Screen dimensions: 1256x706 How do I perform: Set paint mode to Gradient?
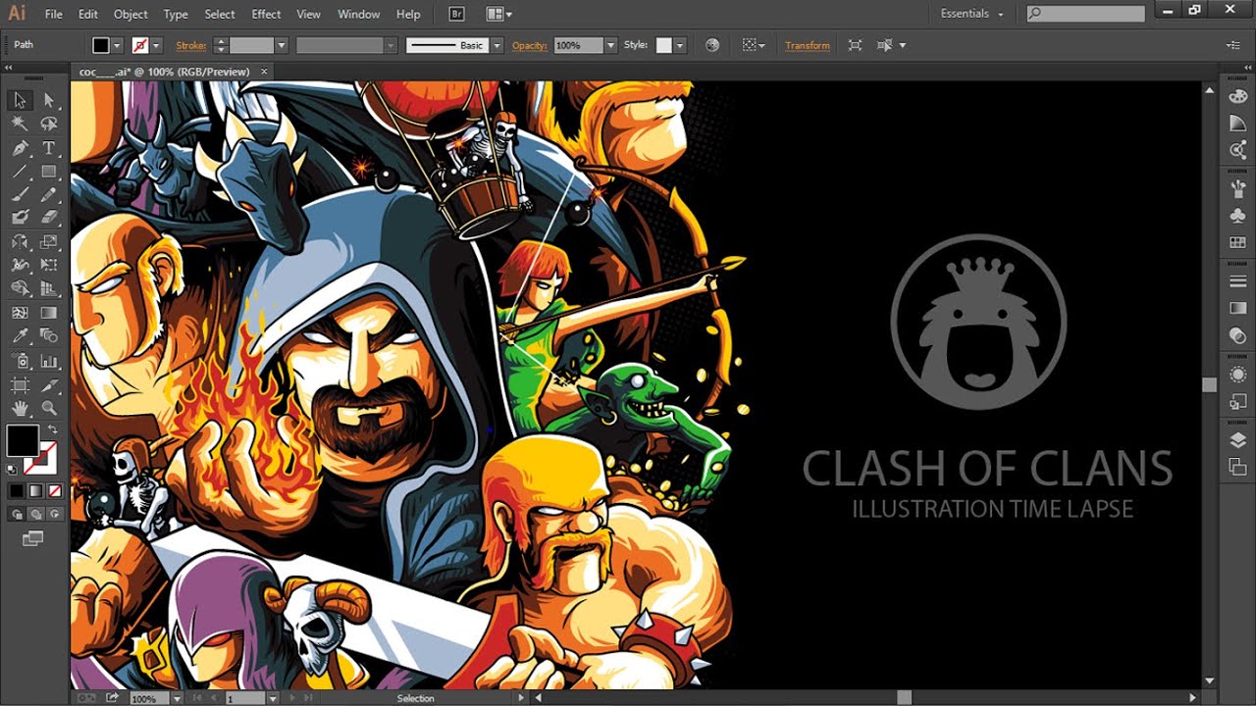click(35, 490)
